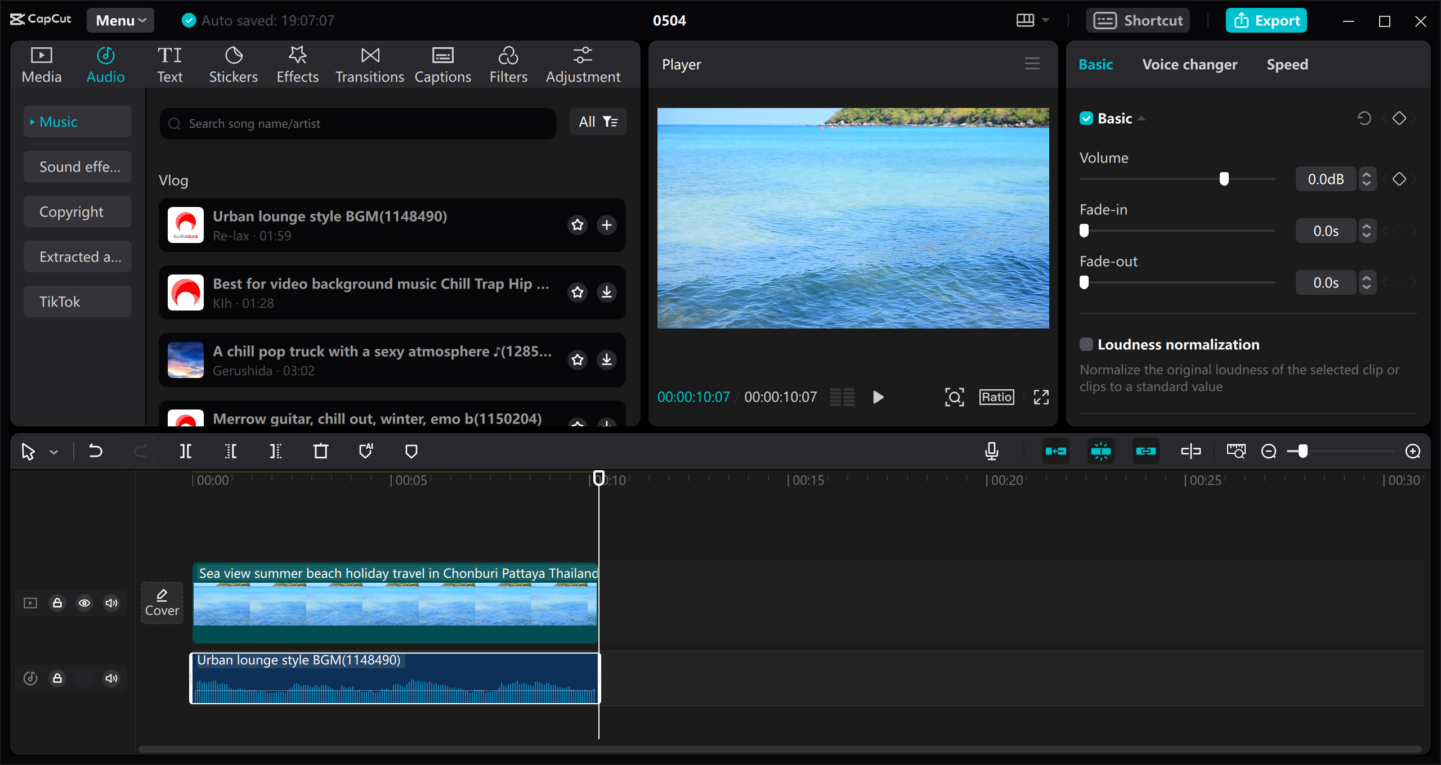The width and height of the screenshot is (1441, 765).
Task: Mute the Urban lounge audio track
Action: [111, 678]
